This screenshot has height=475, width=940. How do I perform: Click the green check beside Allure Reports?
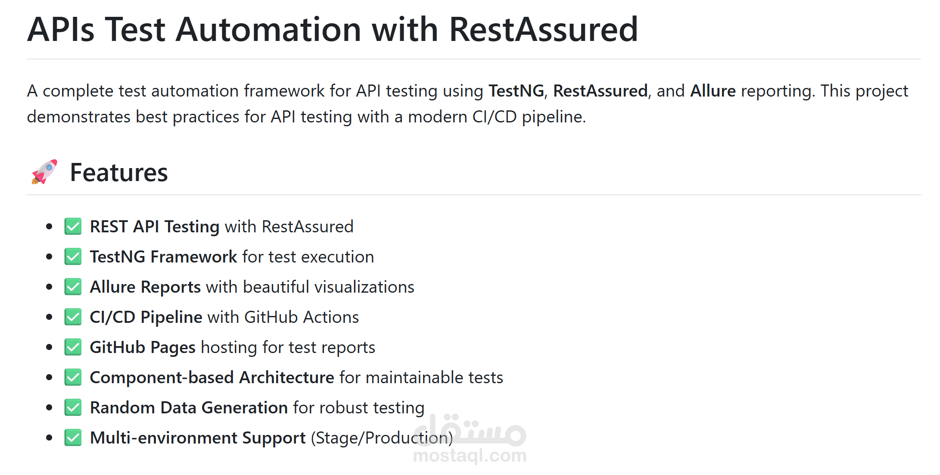[73, 287]
